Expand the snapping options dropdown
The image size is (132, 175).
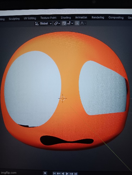pos(70,23)
